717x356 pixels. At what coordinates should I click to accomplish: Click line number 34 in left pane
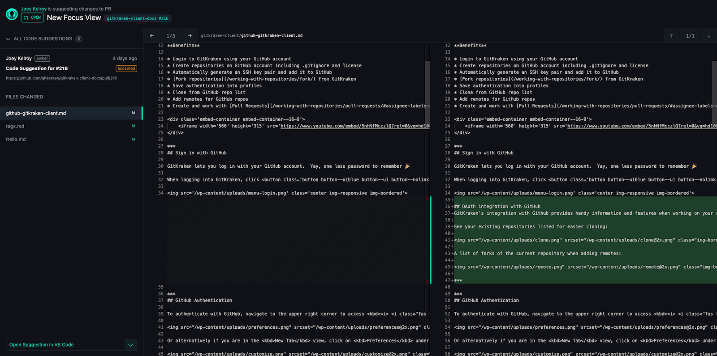pyautogui.click(x=161, y=193)
